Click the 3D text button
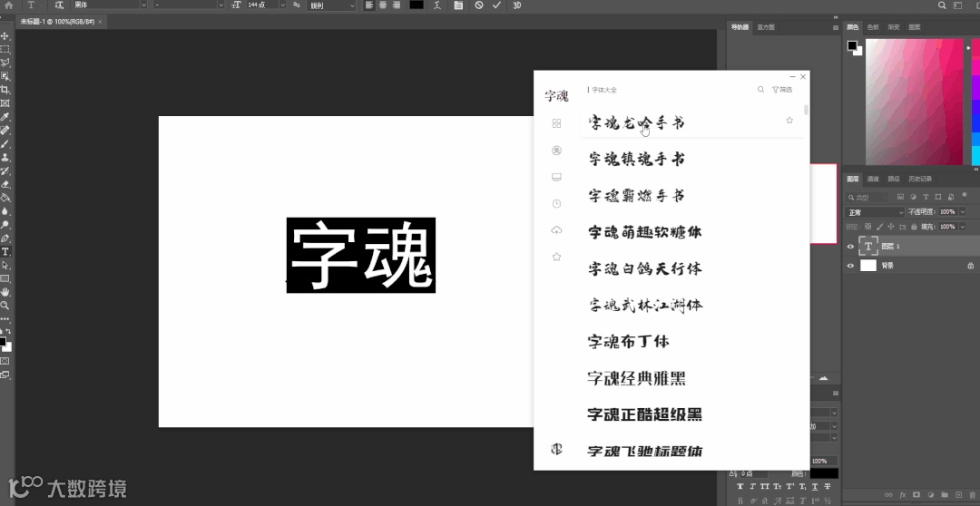This screenshot has width=980, height=506. tap(517, 5)
